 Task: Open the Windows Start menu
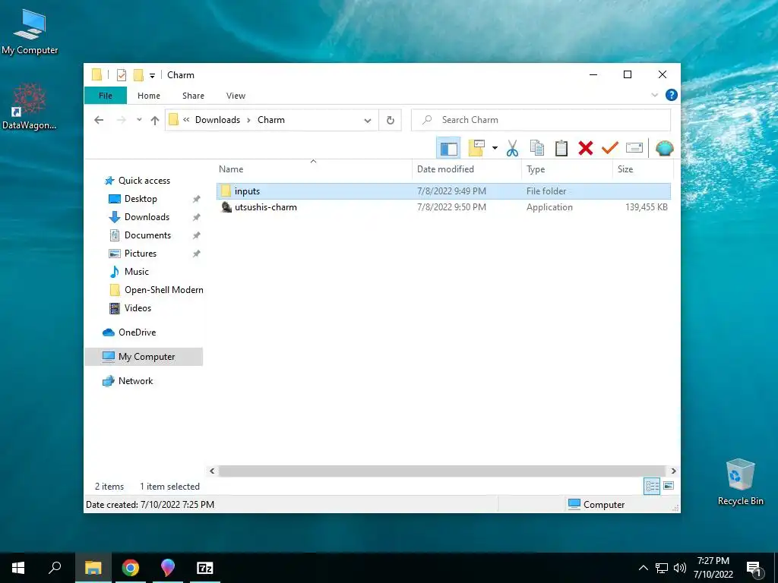coord(18,568)
